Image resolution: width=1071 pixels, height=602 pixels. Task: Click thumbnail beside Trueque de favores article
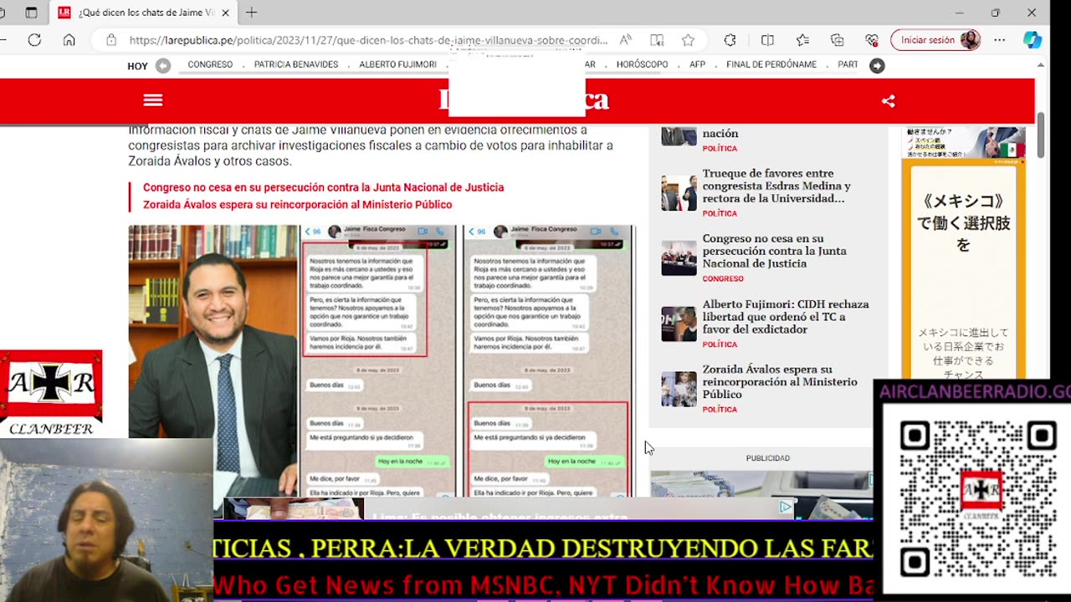[x=679, y=193]
